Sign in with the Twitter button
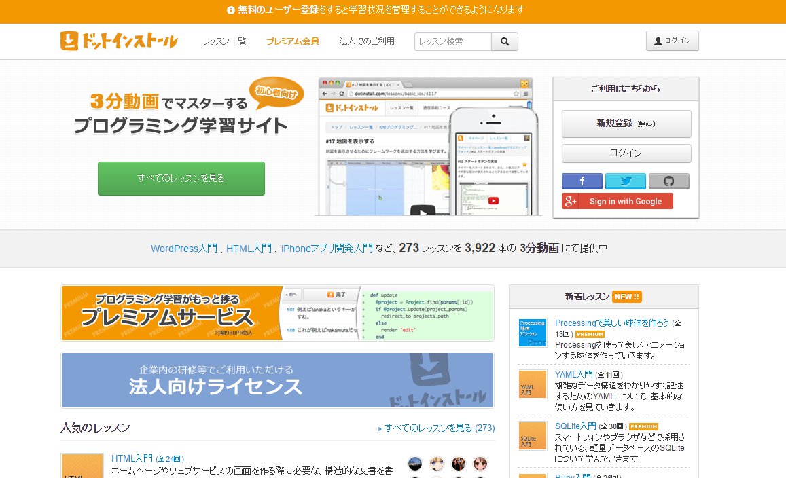Viewport: 786px width, 478px height. point(625,181)
